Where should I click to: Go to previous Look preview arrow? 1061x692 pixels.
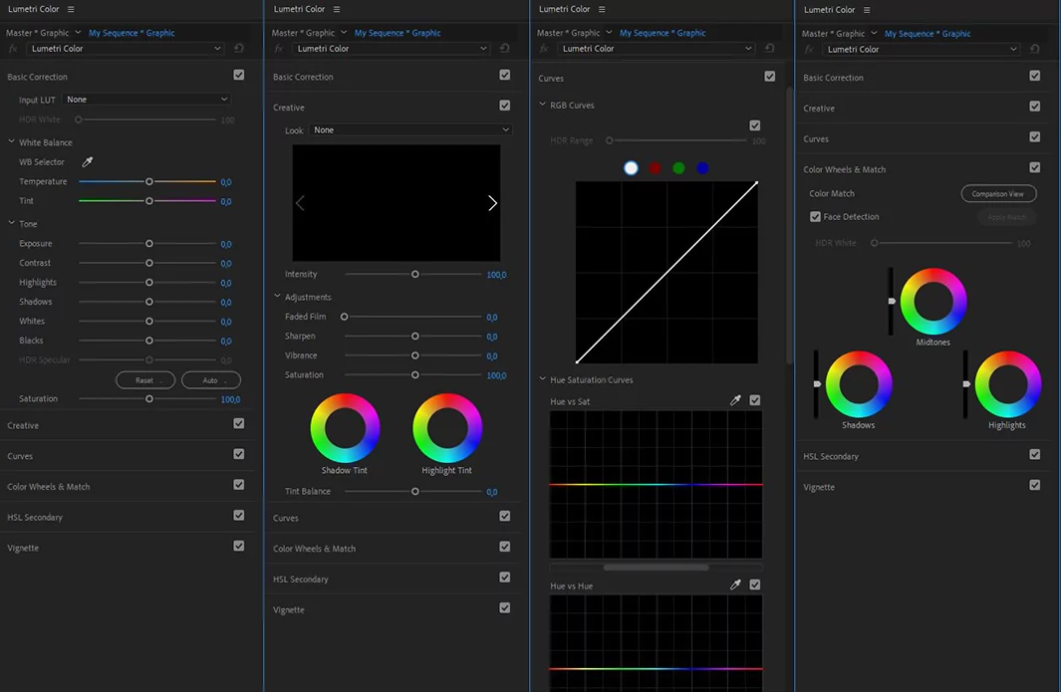(x=300, y=203)
